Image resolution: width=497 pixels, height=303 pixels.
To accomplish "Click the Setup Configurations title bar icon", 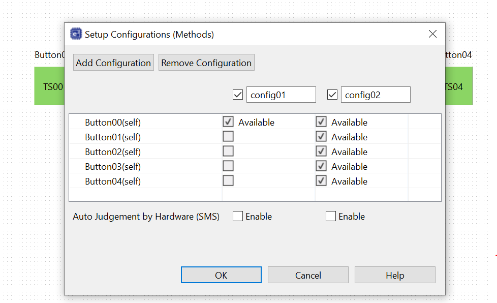I will coord(76,35).
